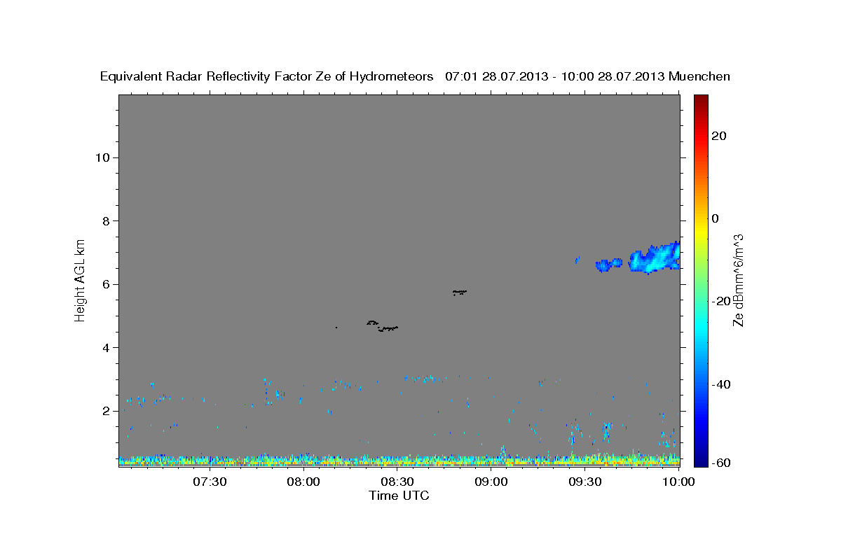
Task: Click the 08:30 time tick label
Action: (397, 482)
